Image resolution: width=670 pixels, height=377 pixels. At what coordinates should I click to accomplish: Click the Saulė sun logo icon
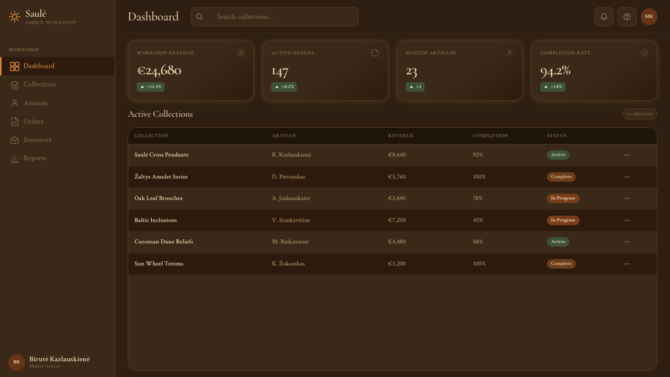tap(15, 17)
